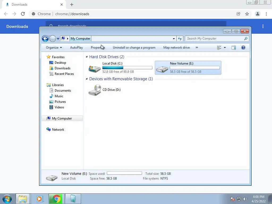The height and width of the screenshot is (204, 272).
Task: Click the chrome://downloads address bar
Action: [72, 14]
